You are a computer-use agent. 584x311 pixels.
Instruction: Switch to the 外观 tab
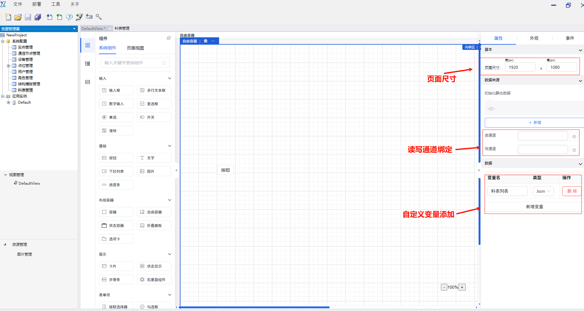point(534,38)
